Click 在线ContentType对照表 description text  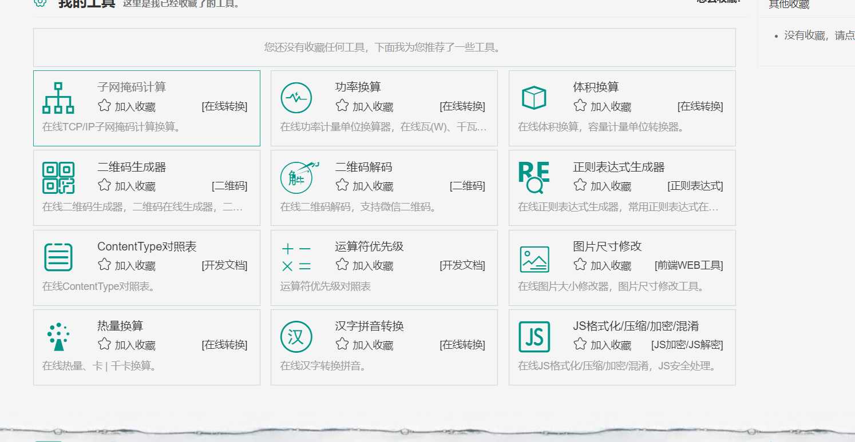click(100, 286)
